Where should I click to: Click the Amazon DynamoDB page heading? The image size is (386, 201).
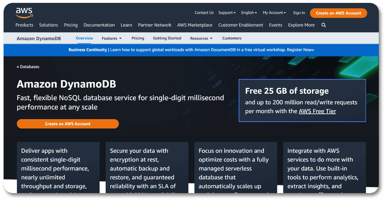[66, 84]
